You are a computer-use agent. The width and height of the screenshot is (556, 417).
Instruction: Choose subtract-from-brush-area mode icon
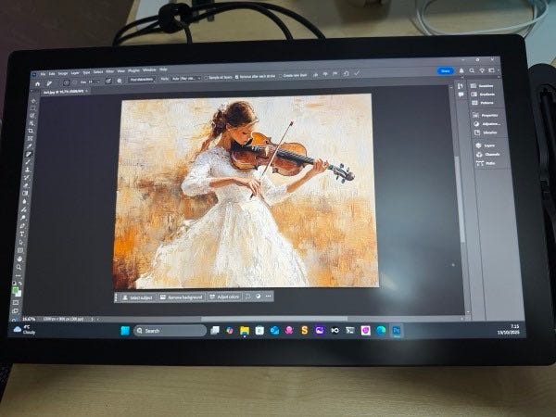click(x=74, y=83)
